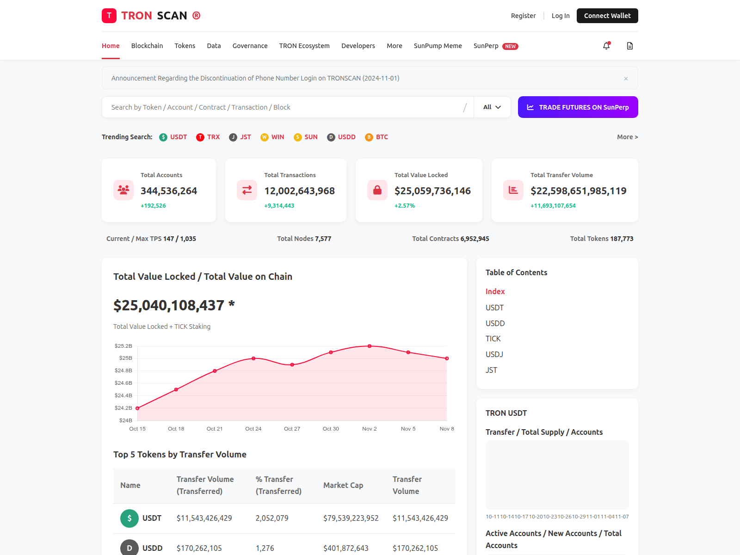Click the chart icon on SunPerp button

530,107
